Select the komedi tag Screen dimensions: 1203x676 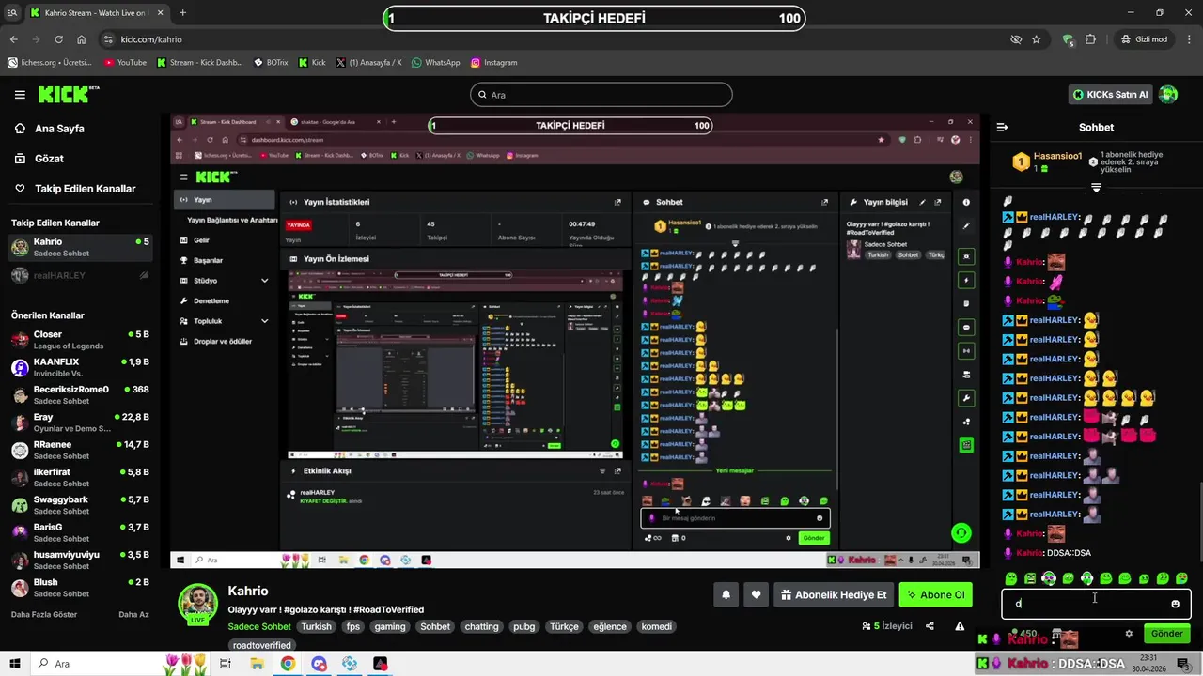point(656,626)
